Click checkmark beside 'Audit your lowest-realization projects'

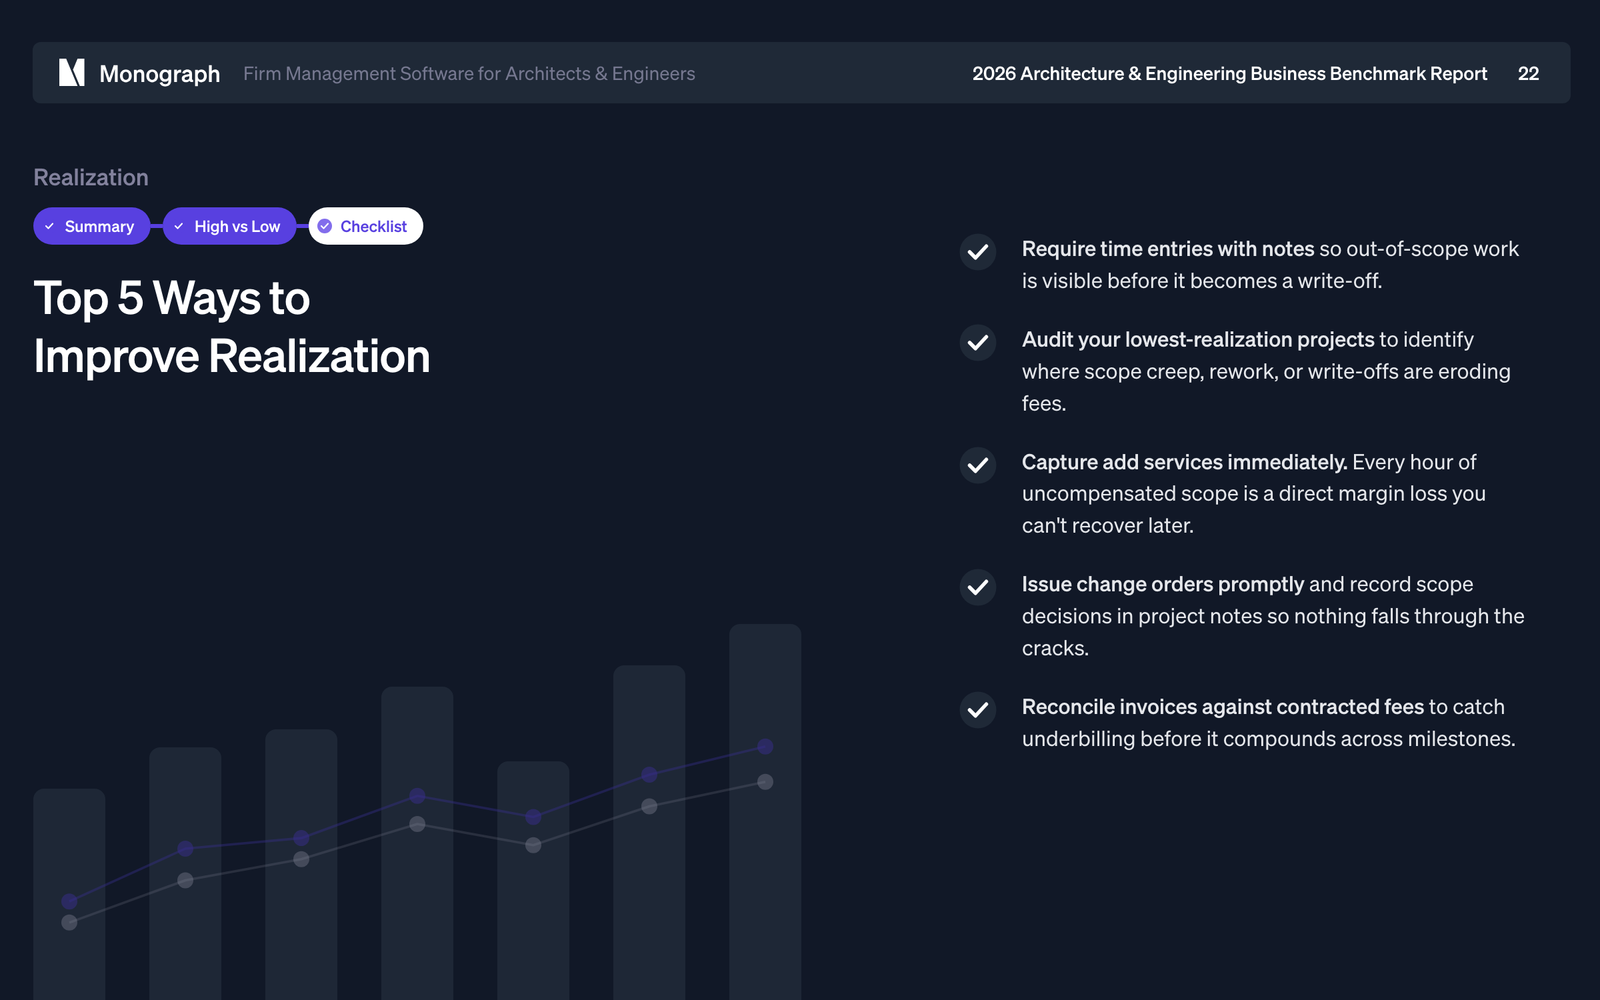click(977, 343)
